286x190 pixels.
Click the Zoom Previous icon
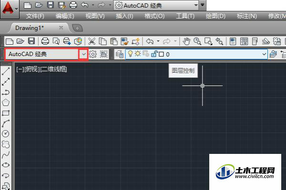tap(219, 41)
